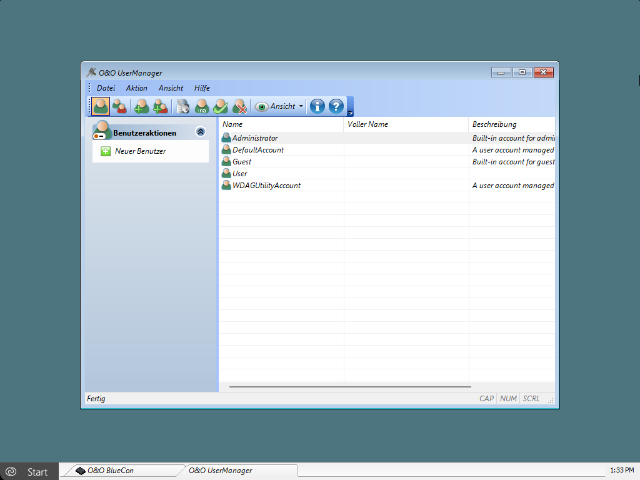Click the rename user toolbar icon
The width and height of the screenshot is (640, 480).
coord(202,106)
